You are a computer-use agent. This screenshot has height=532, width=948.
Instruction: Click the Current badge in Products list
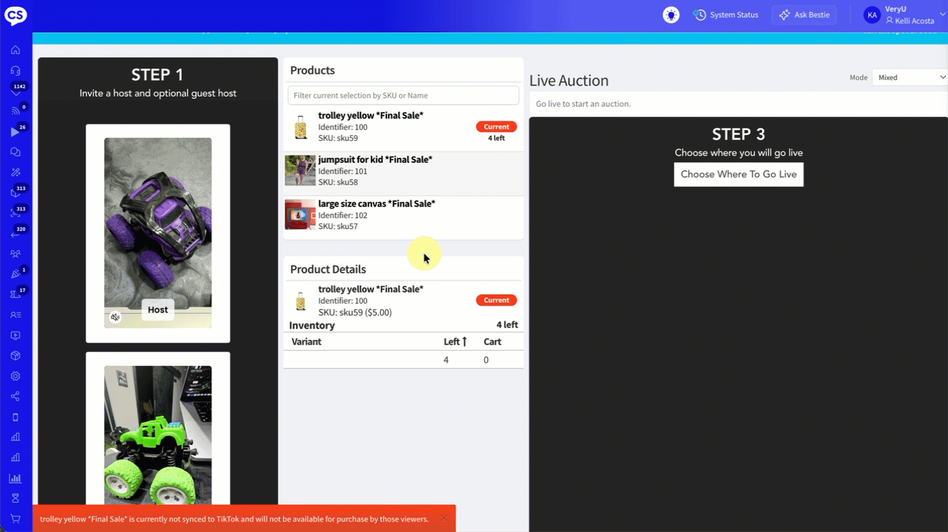pyautogui.click(x=497, y=127)
